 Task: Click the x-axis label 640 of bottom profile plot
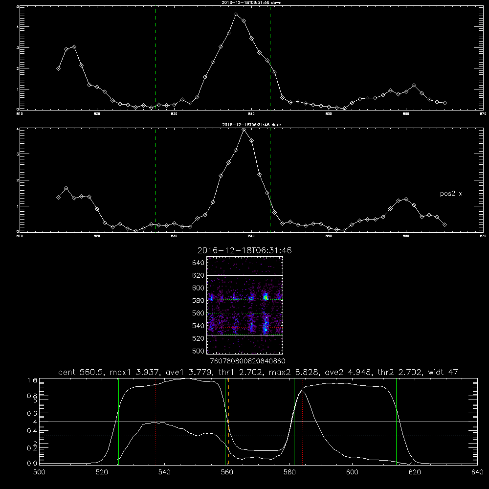pos(477,472)
